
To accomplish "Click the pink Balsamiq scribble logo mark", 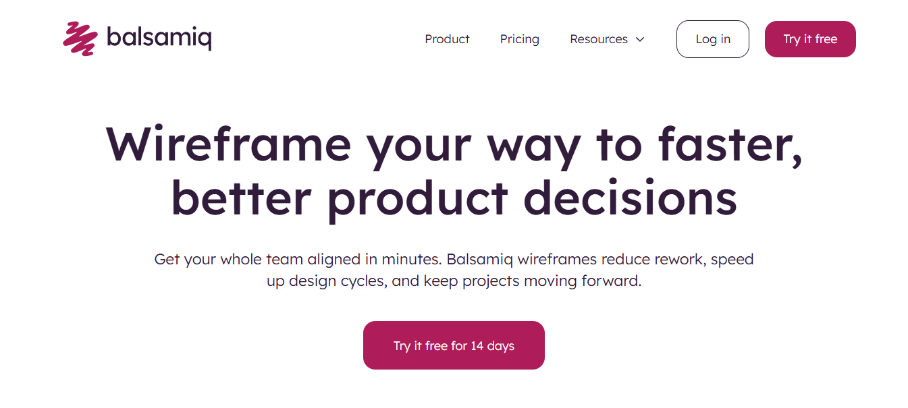I will (x=79, y=38).
